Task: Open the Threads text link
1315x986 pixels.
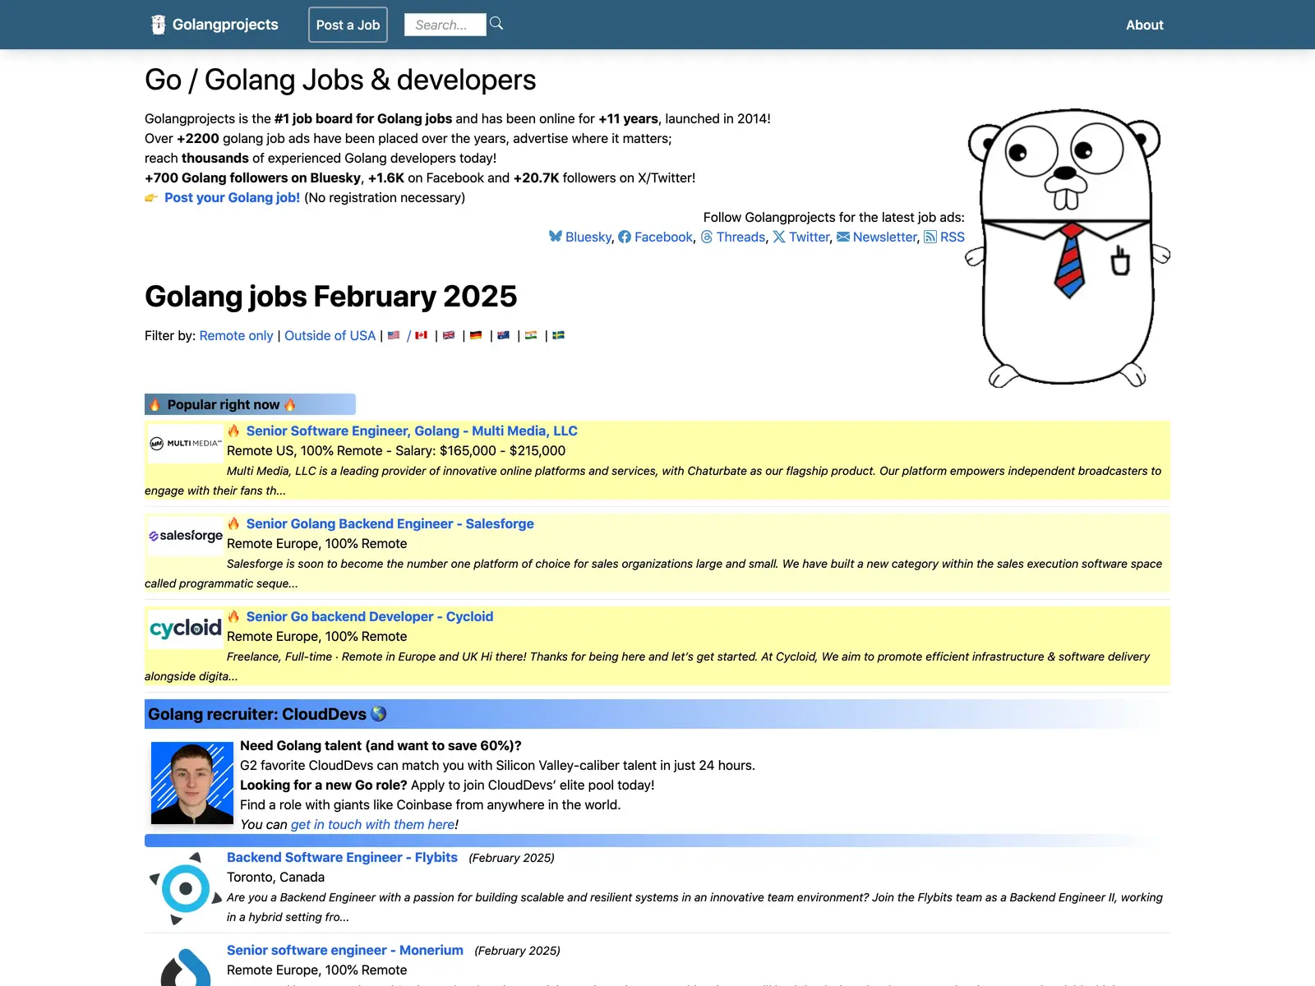Action: click(x=741, y=237)
